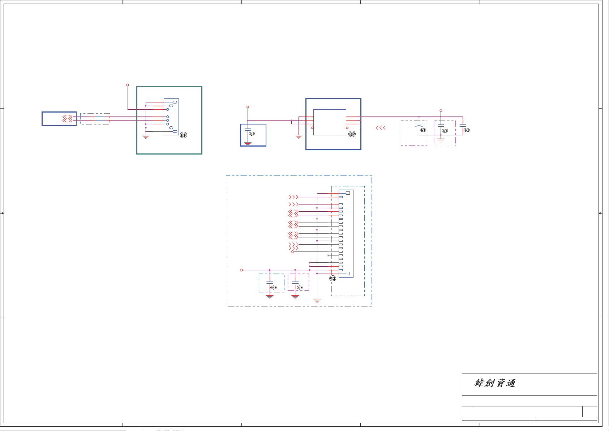Select the ground symbol inside the teal-bordered block

click(146, 137)
